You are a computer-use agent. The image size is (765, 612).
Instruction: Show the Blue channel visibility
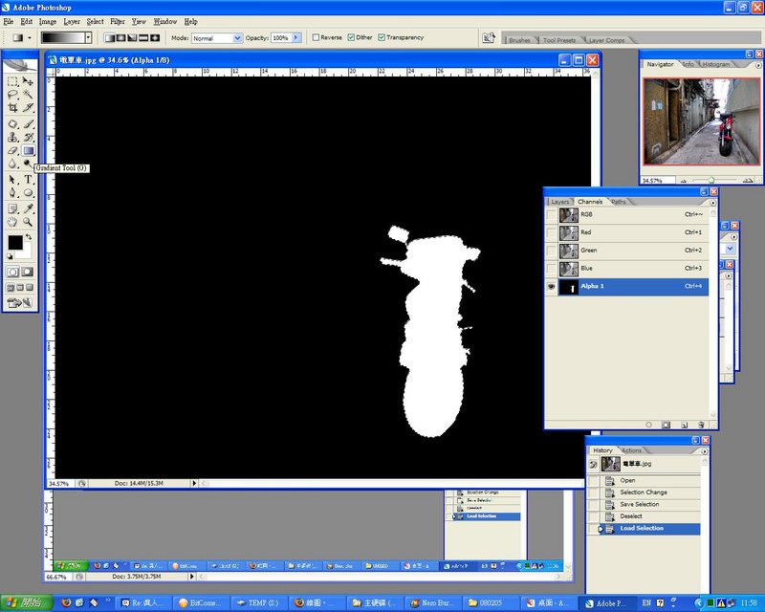coord(552,269)
